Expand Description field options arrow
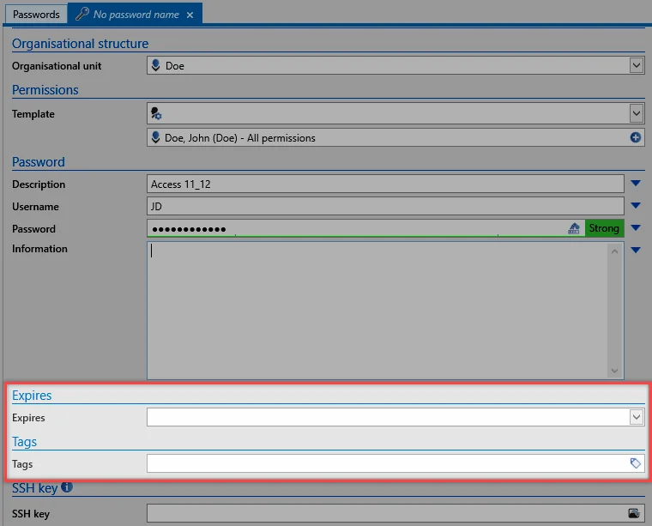 click(x=636, y=183)
